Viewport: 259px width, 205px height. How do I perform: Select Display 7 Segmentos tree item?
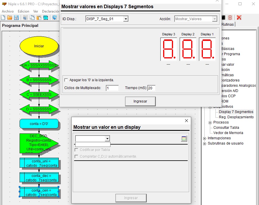pos(236,112)
